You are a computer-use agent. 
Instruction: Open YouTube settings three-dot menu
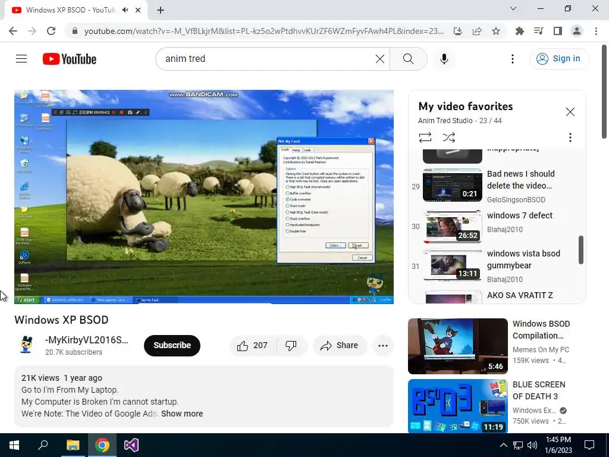tap(512, 59)
